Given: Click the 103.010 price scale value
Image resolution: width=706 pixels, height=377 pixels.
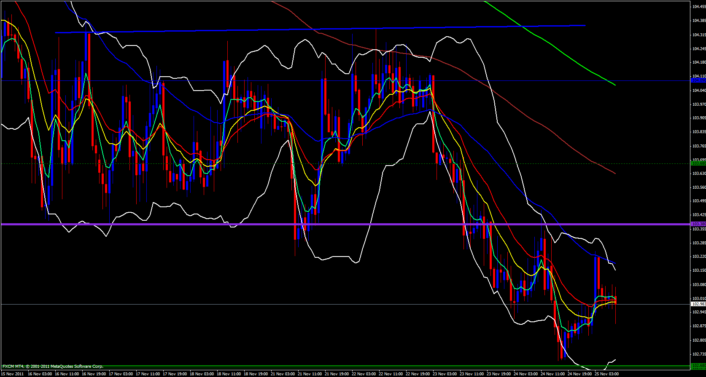Looking at the screenshot, I should point(698,298).
